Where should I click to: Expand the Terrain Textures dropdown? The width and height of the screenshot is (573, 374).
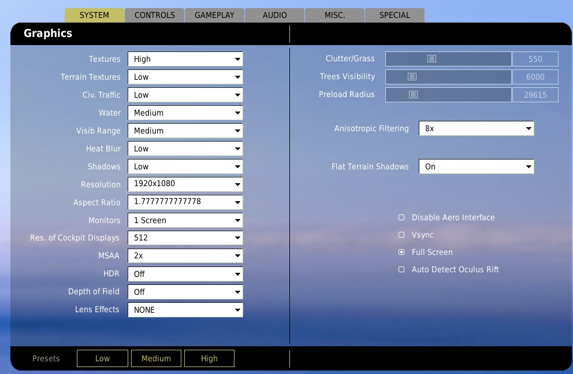185,77
